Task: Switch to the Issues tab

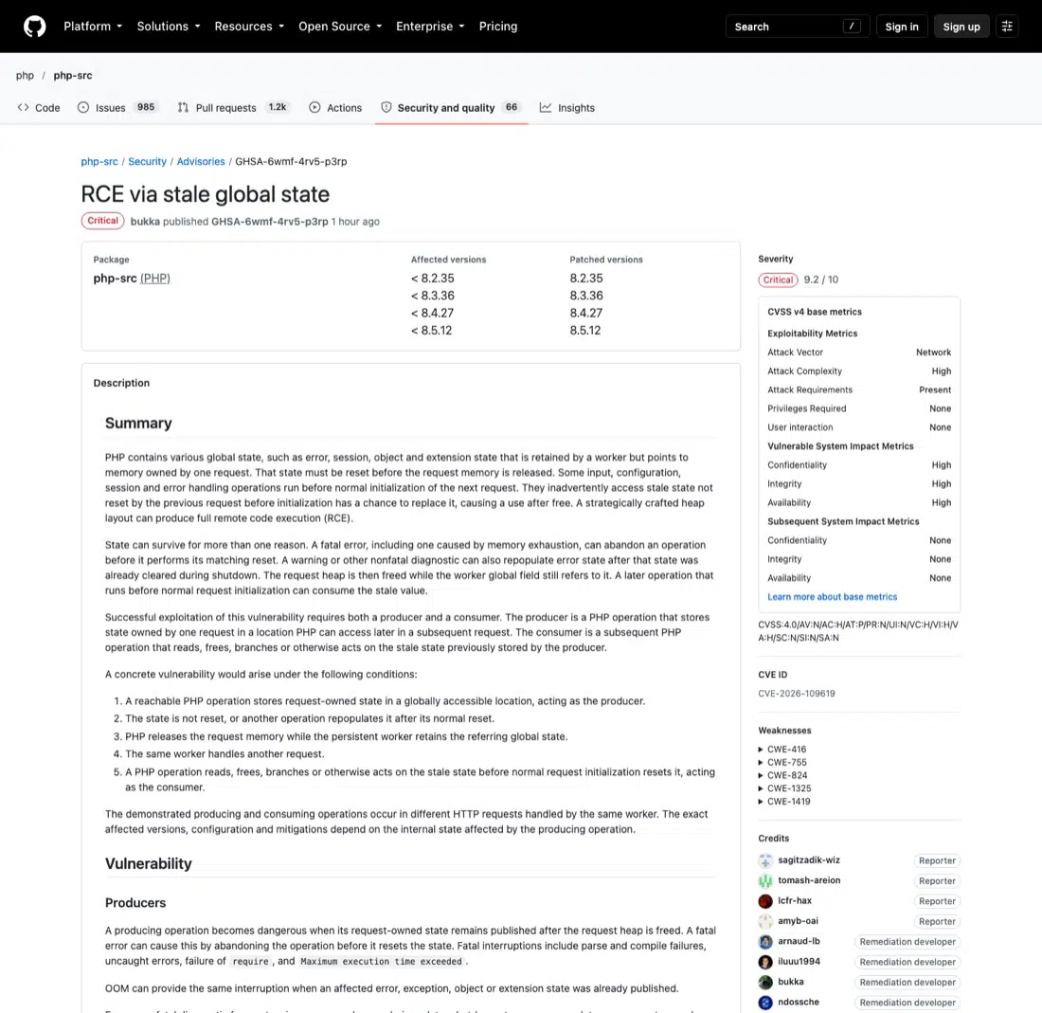Action: click(117, 108)
